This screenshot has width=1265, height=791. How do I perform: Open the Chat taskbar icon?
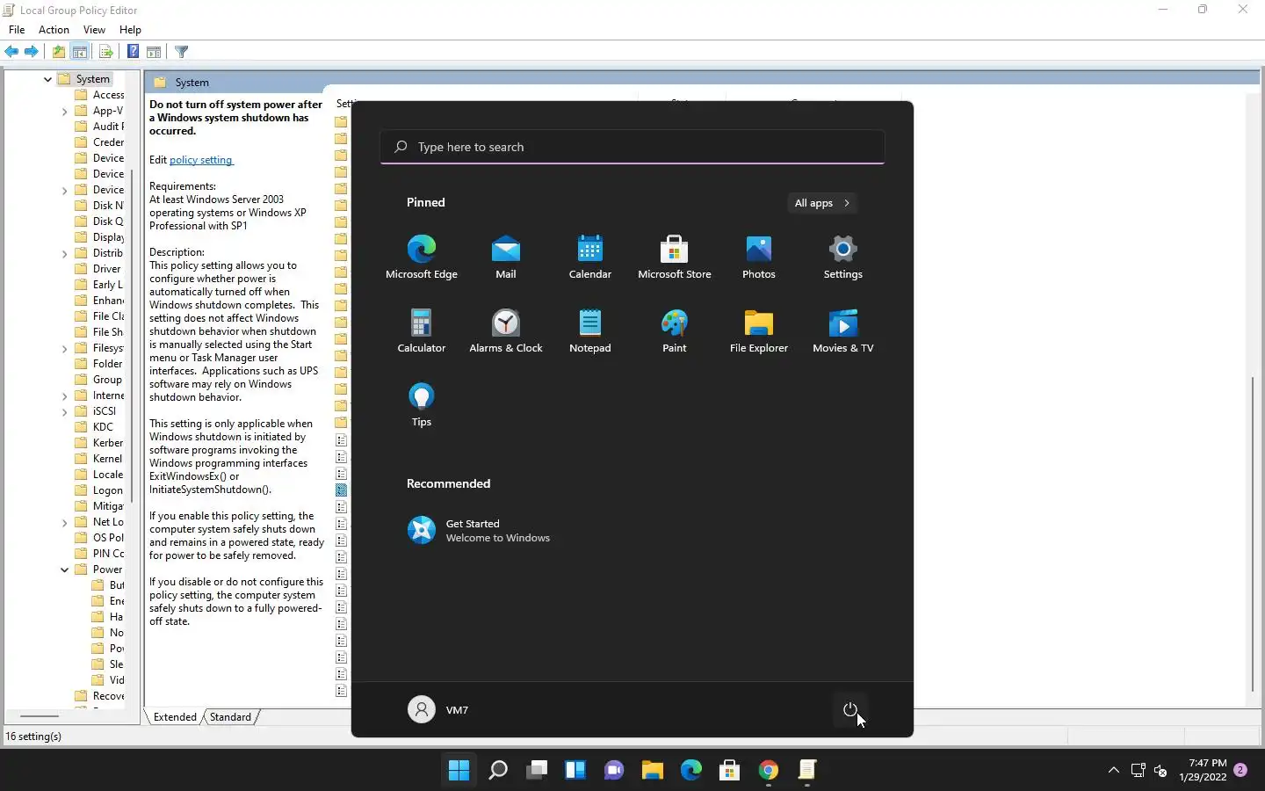(x=614, y=771)
